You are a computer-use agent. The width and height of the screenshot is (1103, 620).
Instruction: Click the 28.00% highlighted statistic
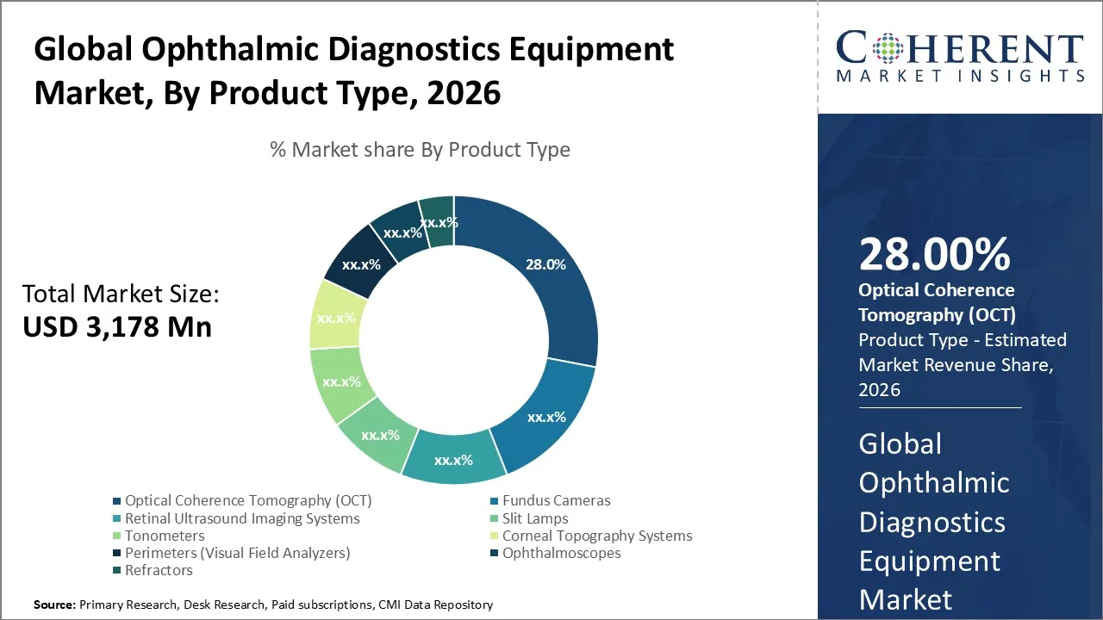[x=935, y=254]
